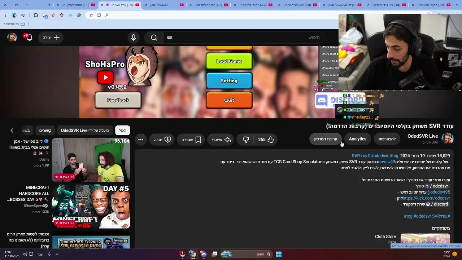Open the OdedSVR Live channel avatar
Image resolution: width=462 pixels, height=260 pixels.
coord(448,139)
